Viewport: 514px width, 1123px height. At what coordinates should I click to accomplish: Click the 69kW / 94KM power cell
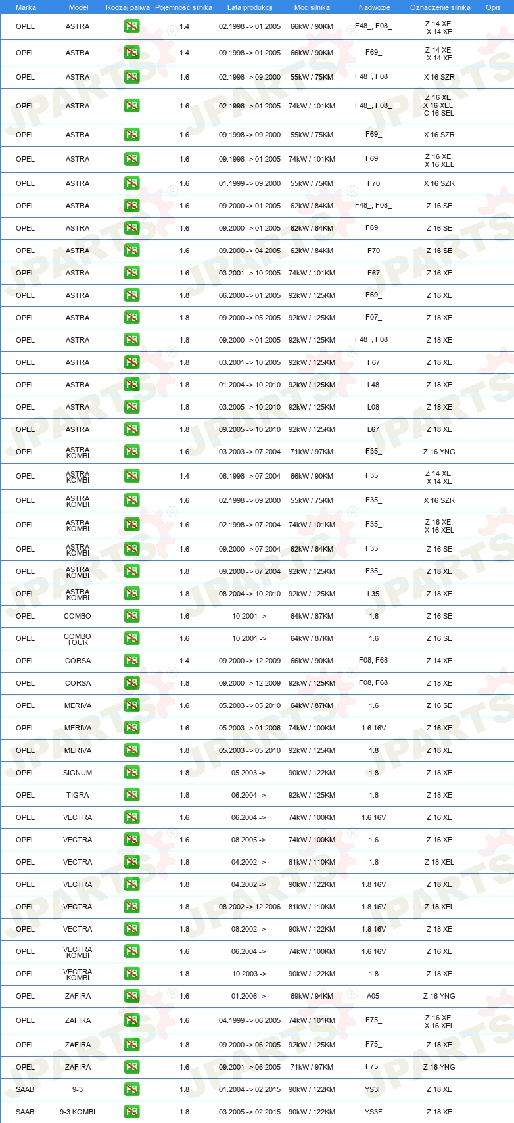pos(312,996)
